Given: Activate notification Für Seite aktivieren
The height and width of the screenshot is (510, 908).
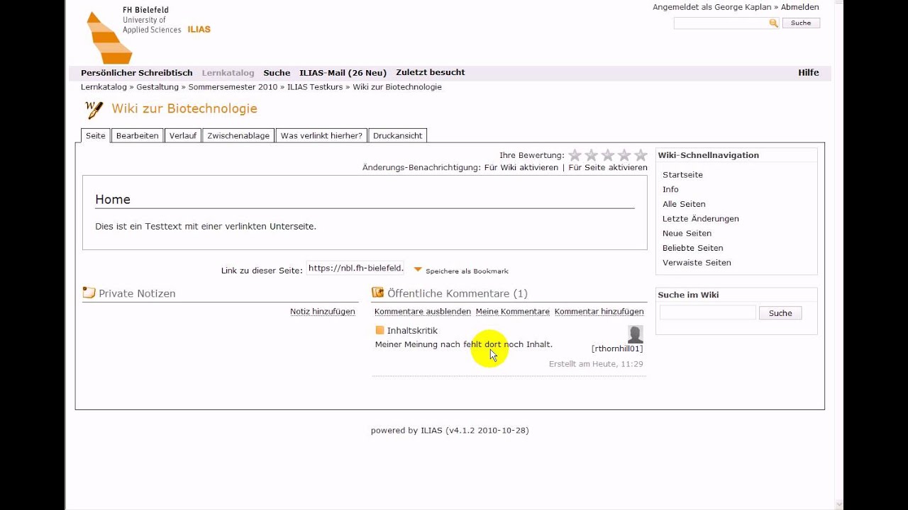Looking at the screenshot, I should (x=608, y=168).
